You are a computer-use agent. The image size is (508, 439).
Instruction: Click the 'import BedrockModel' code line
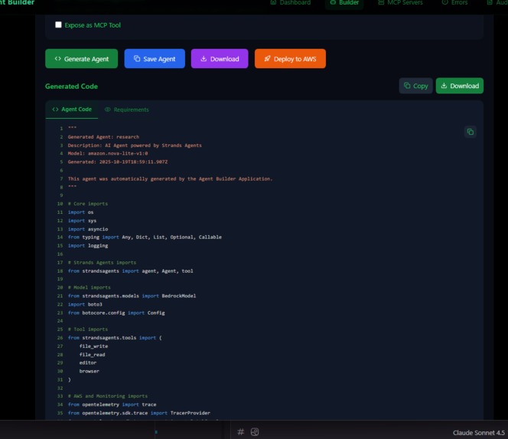[132, 296]
